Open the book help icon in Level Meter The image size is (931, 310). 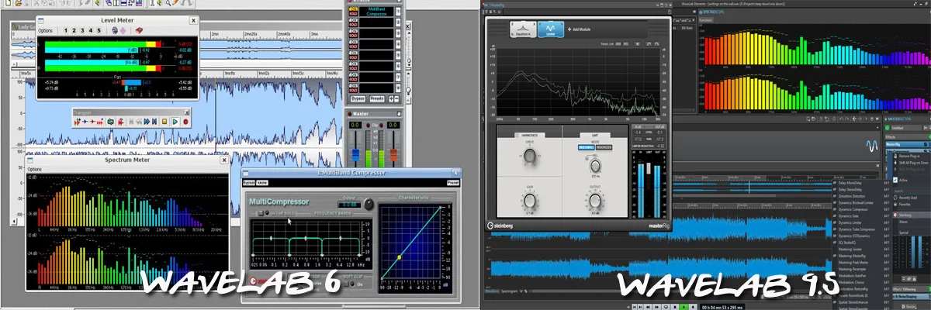pos(139,31)
